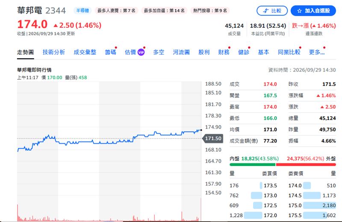
Task: Switch to the 走勢圖 tab
Action: pos(25,52)
